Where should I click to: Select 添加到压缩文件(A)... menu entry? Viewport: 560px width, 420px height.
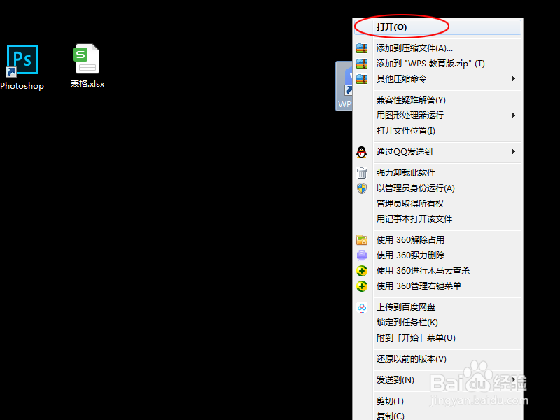[437, 48]
